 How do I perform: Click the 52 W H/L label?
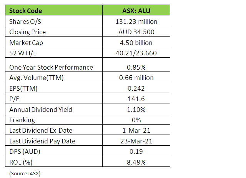tap(24, 53)
